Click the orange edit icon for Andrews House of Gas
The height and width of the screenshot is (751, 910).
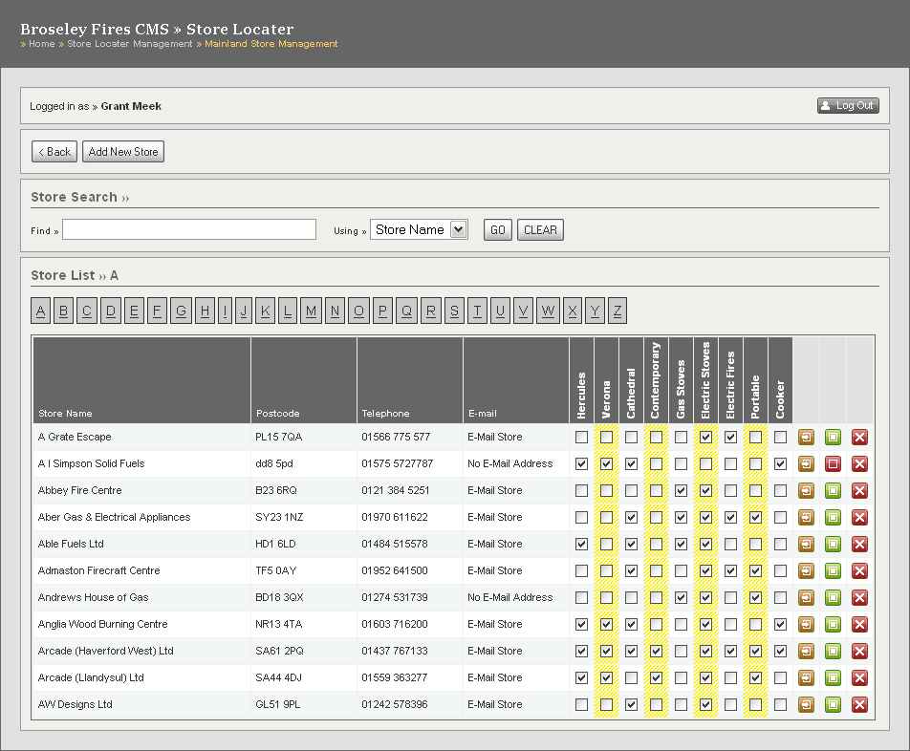(806, 597)
